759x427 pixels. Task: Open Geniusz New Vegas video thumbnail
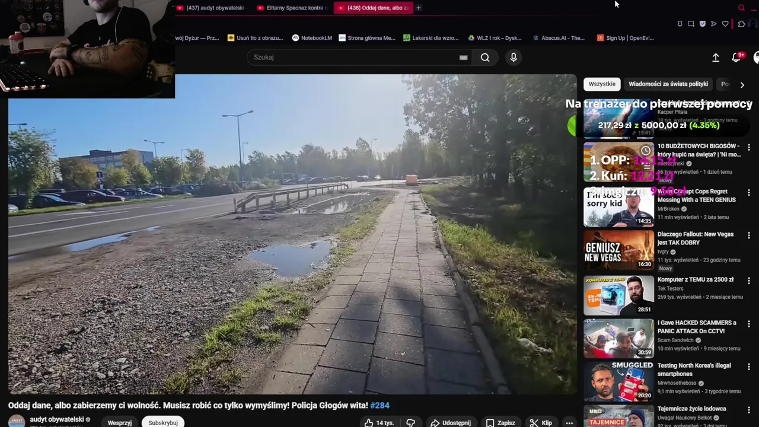tap(618, 250)
